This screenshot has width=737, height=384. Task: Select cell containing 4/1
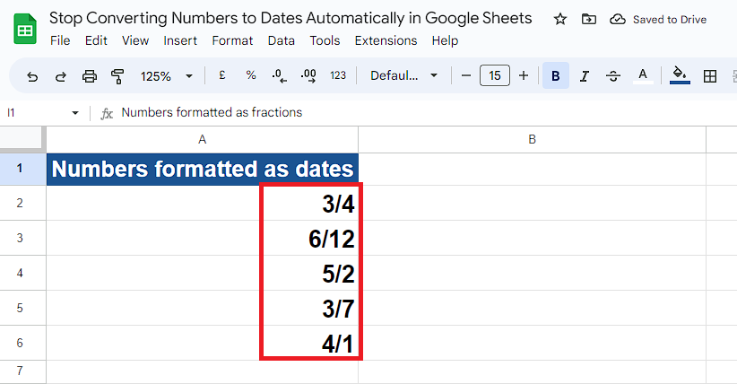click(x=202, y=343)
